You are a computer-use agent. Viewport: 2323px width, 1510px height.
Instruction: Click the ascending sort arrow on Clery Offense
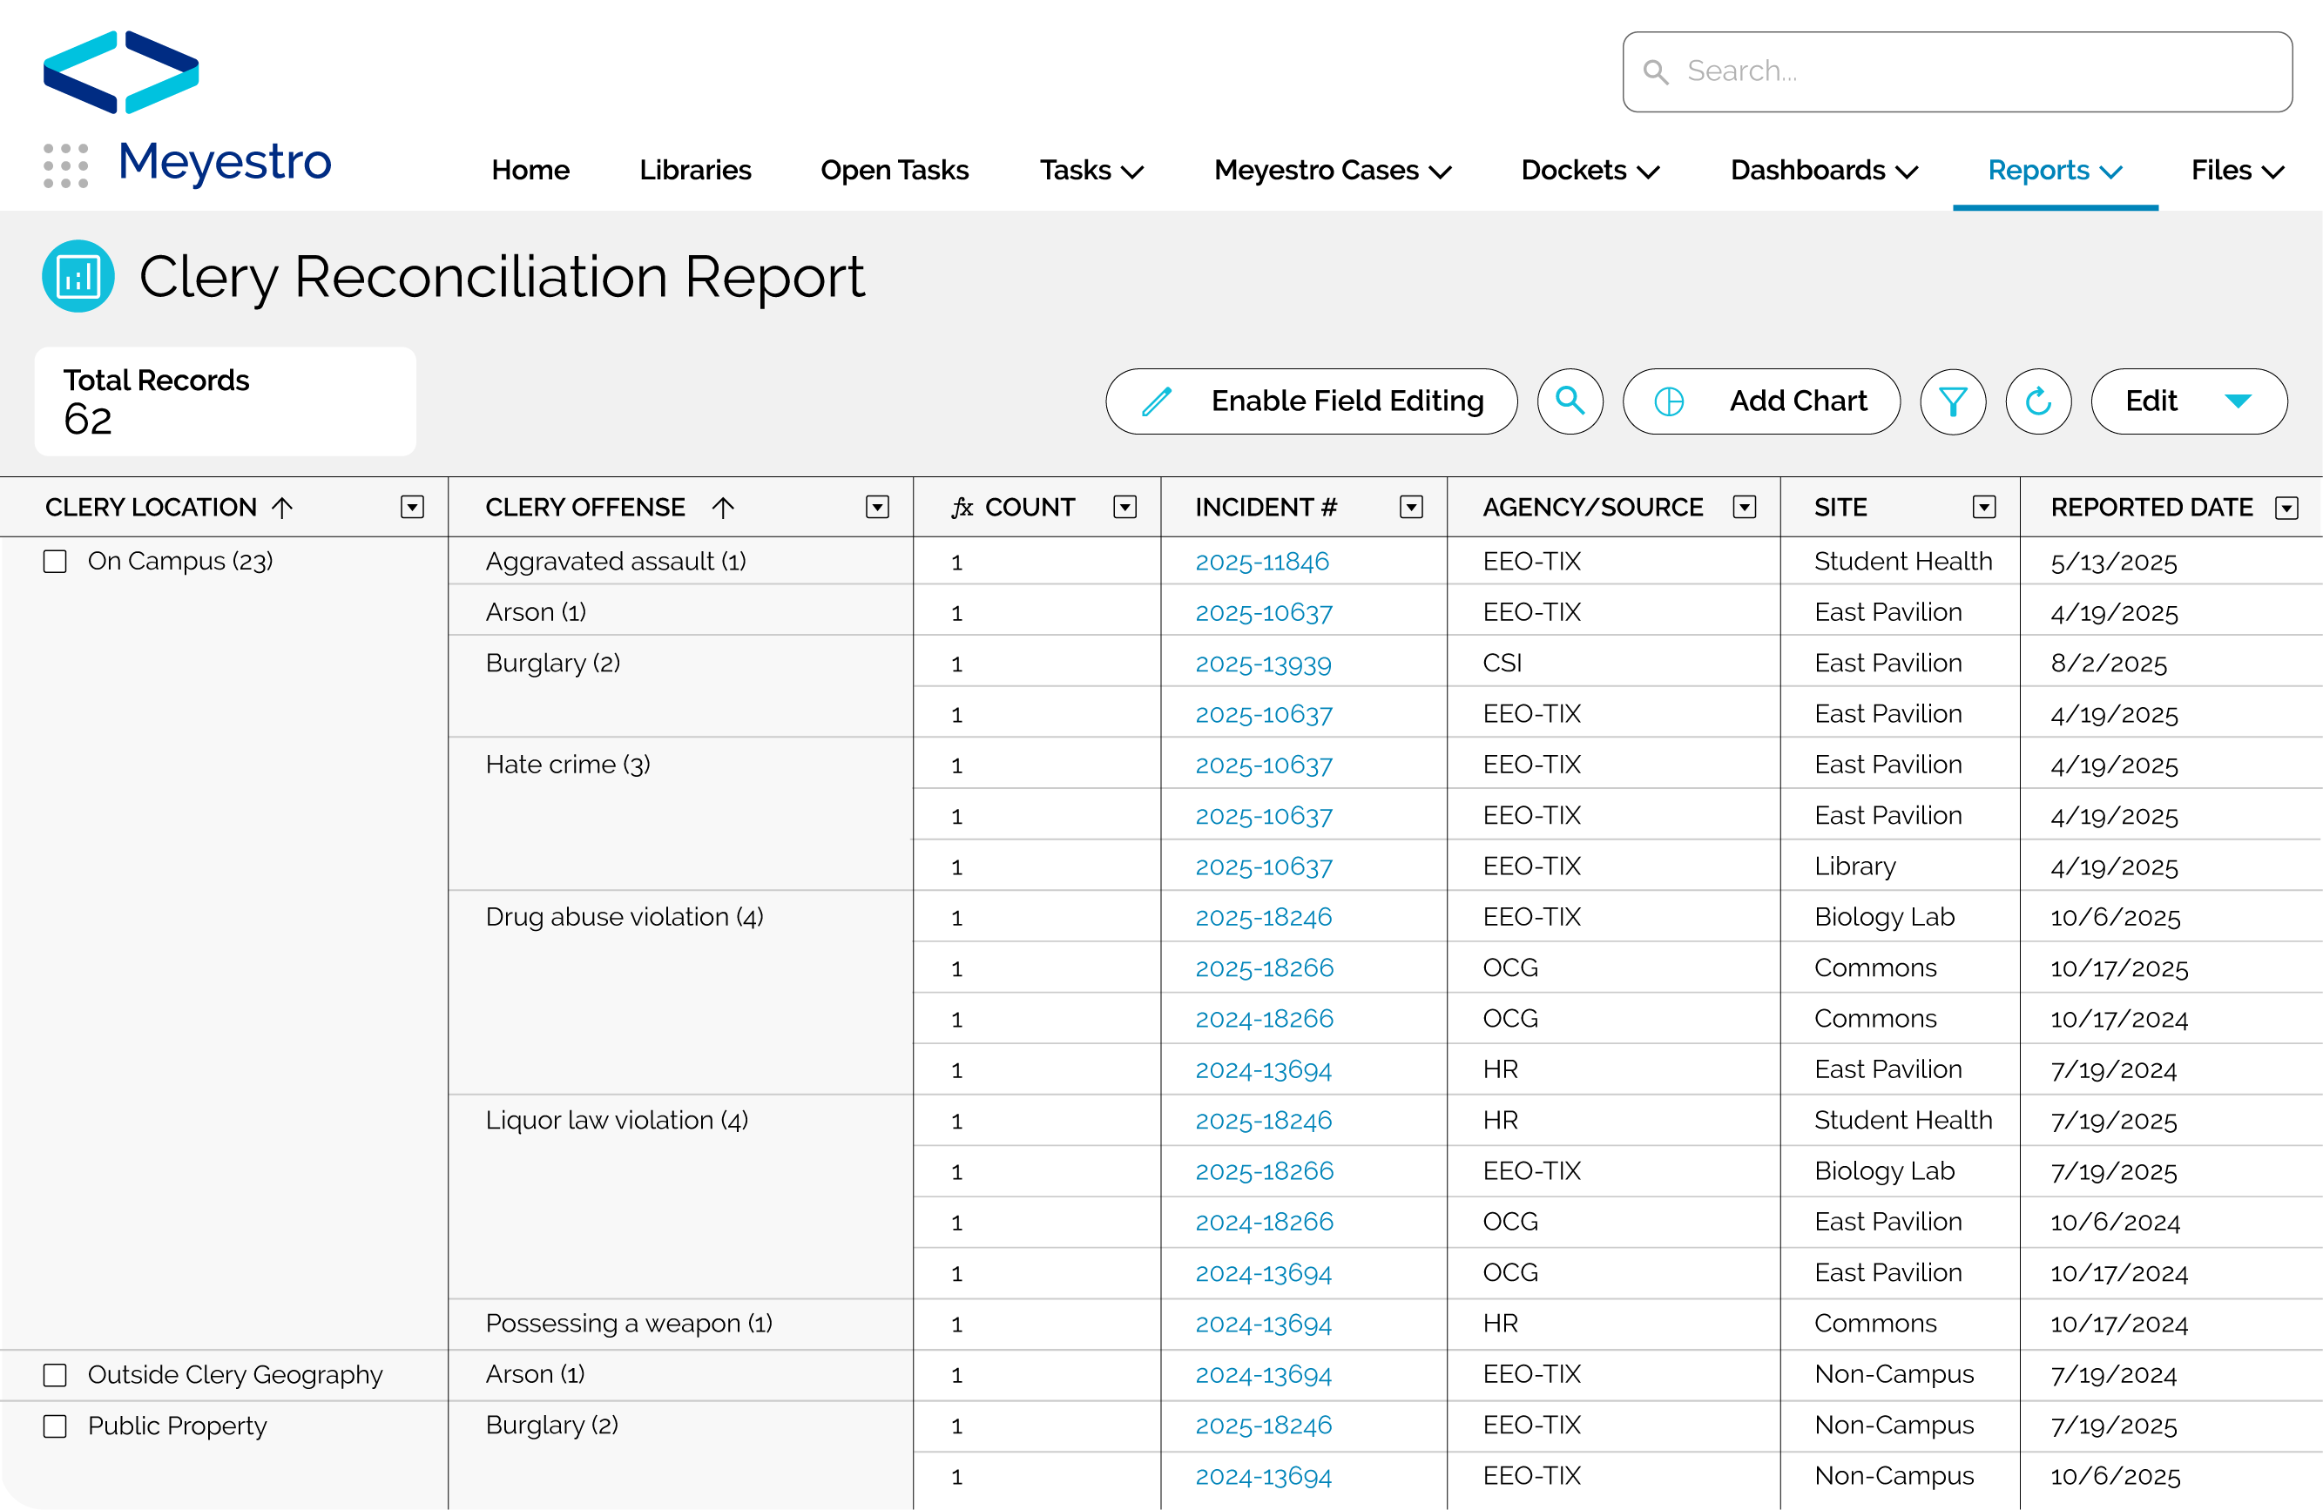[723, 507]
